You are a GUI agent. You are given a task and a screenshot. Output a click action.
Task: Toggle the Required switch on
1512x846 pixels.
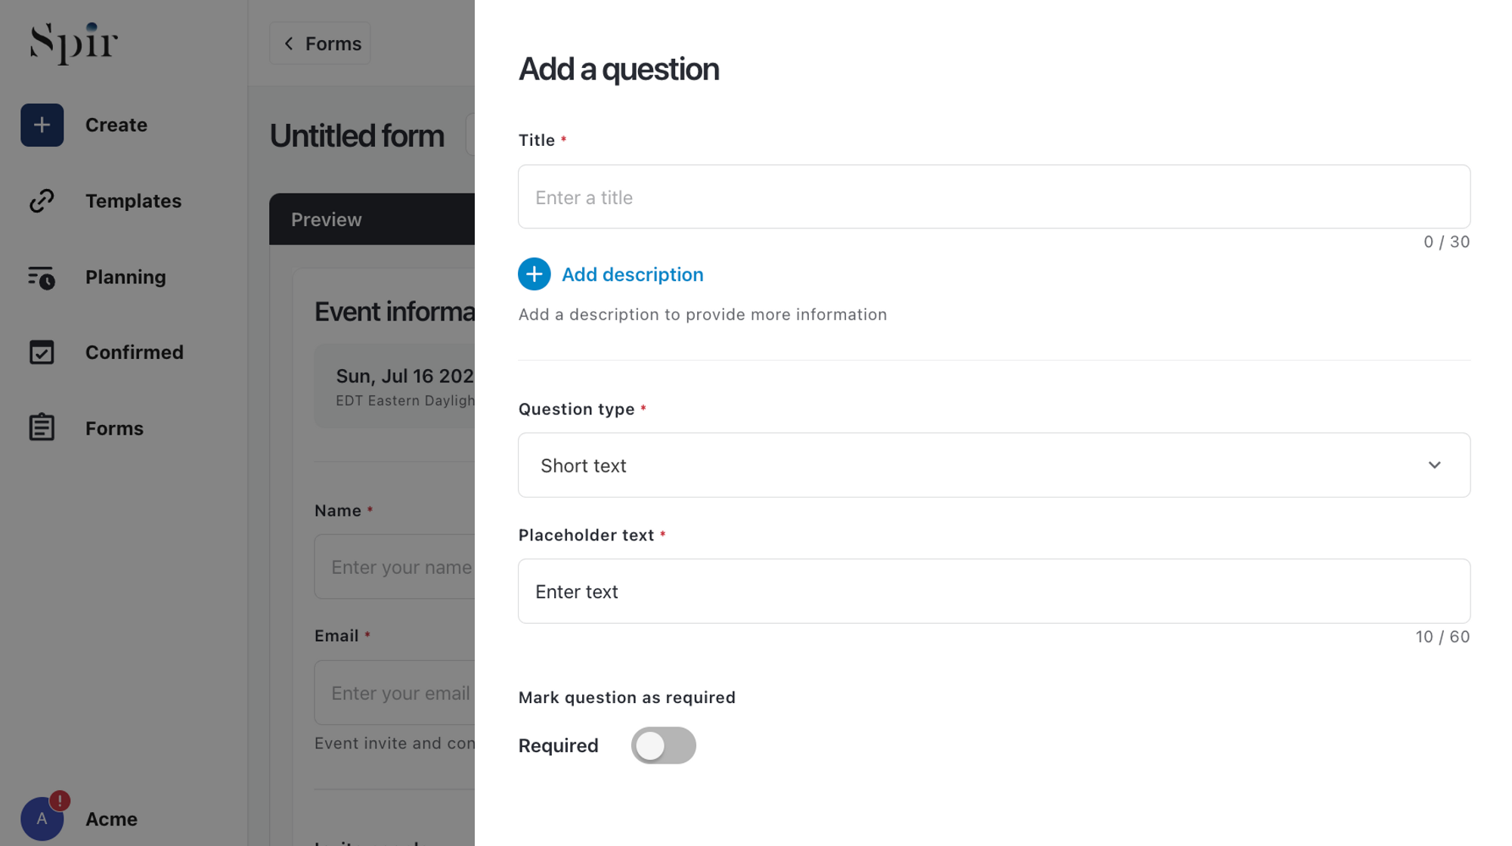pyautogui.click(x=663, y=745)
